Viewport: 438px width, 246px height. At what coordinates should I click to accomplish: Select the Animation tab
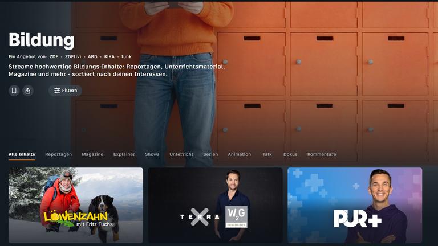click(240, 154)
